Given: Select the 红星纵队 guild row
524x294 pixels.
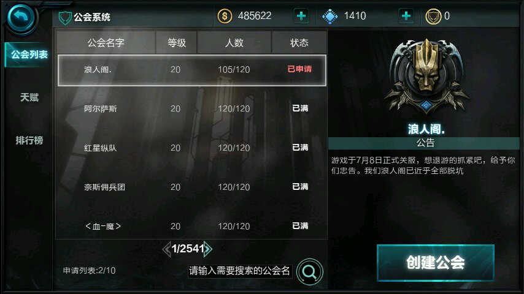Looking at the screenshot, I should pos(192,148).
